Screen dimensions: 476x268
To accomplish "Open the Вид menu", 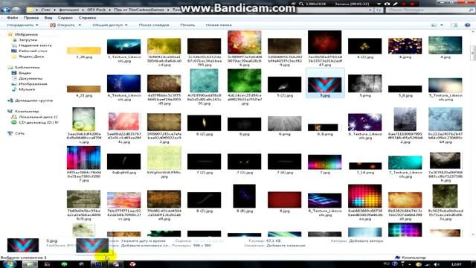I will (x=48, y=18).
